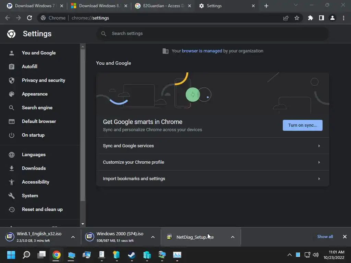Click the sidebar scrollbar thumb
351x263 pixels.
coord(83,125)
